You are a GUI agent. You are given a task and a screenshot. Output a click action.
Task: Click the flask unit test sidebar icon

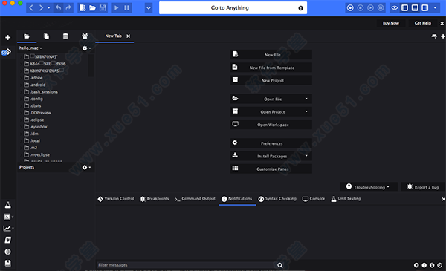tap(8, 205)
